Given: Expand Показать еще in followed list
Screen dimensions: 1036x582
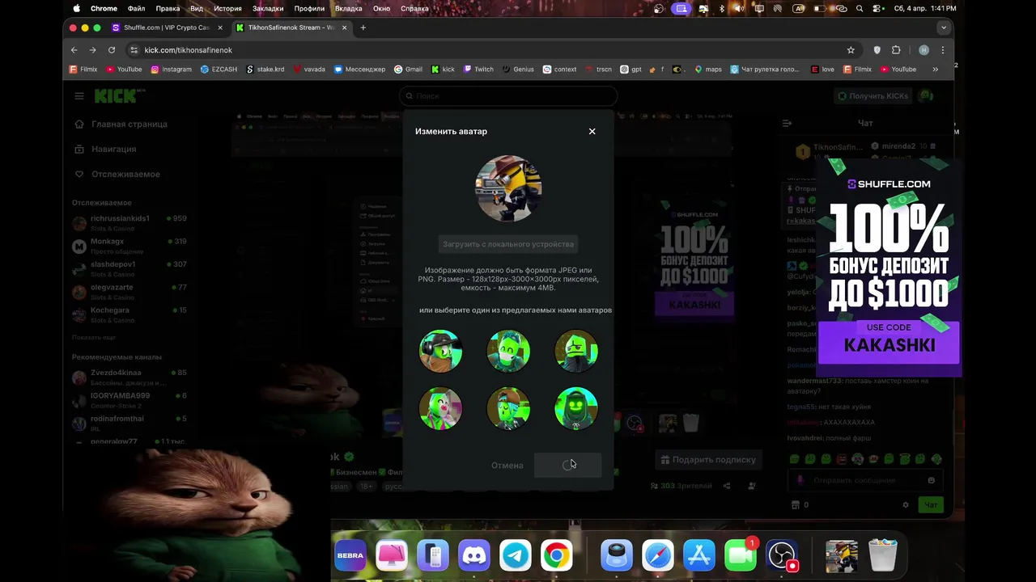Looking at the screenshot, I should click(94, 337).
